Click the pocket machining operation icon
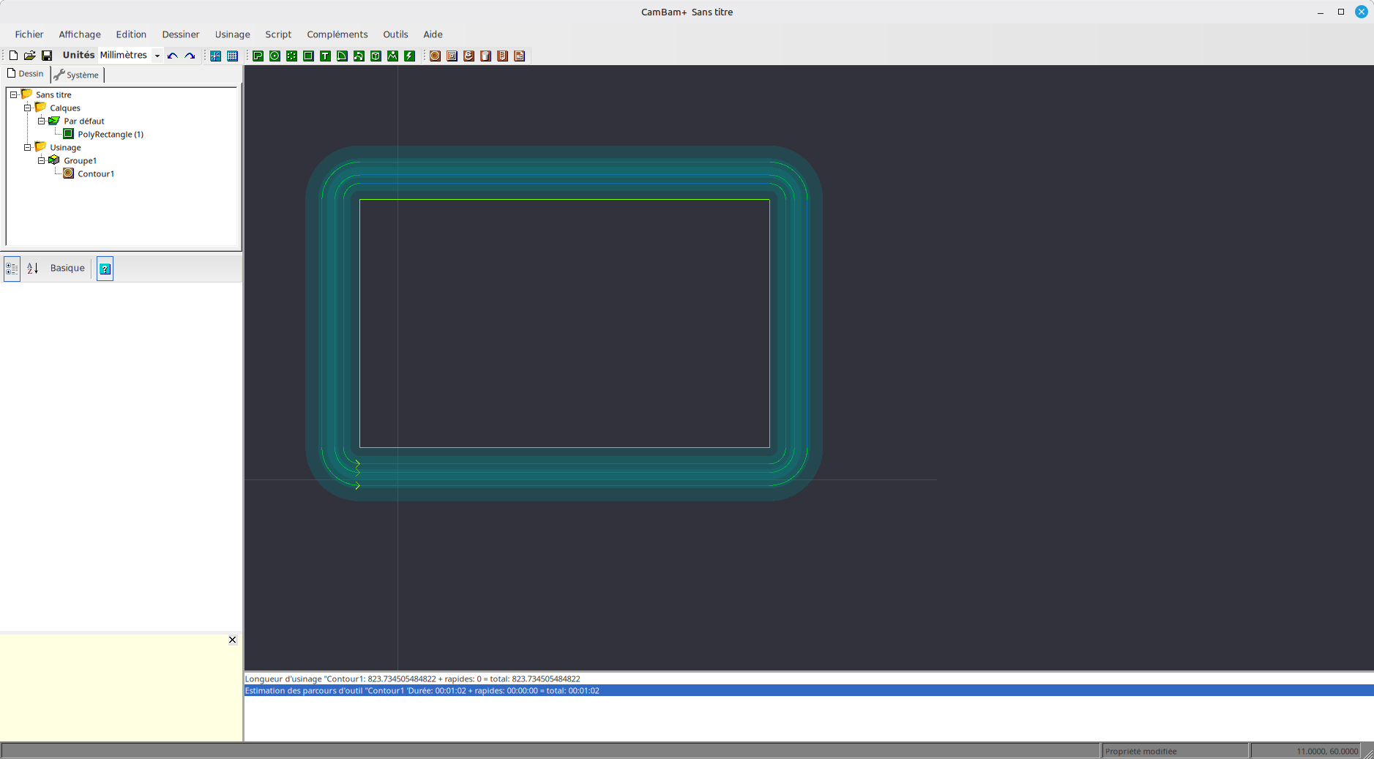Viewport: 1374px width, 759px height. pos(452,56)
